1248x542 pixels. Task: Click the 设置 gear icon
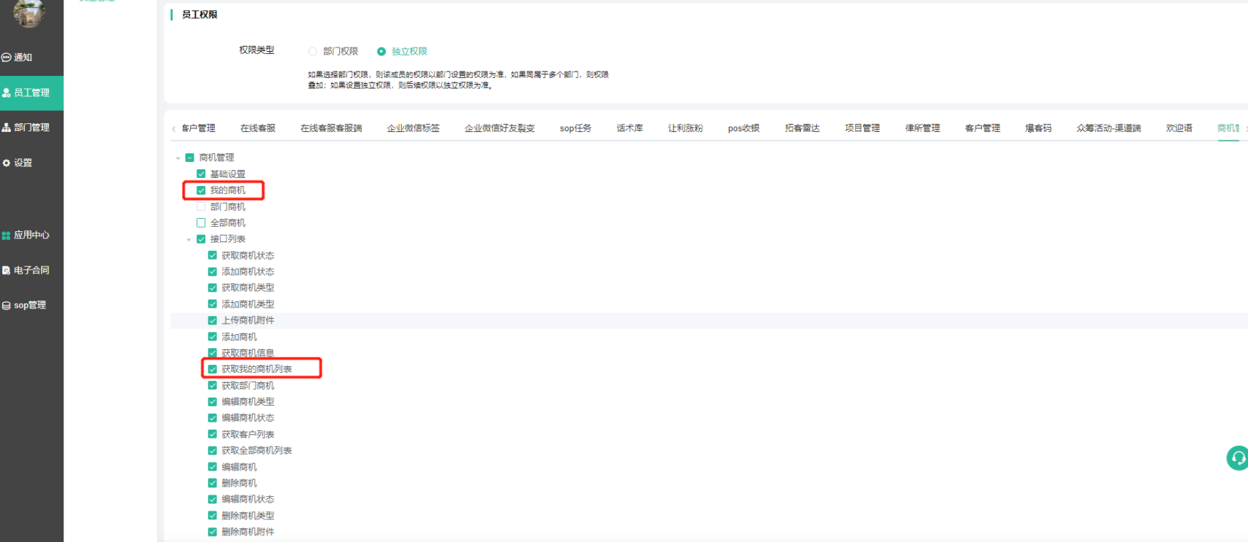pos(7,163)
